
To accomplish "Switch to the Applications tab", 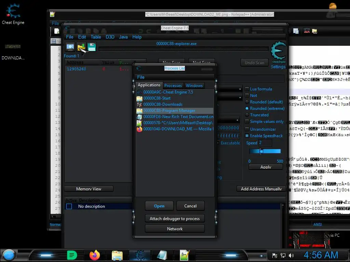I will (x=149, y=85).
